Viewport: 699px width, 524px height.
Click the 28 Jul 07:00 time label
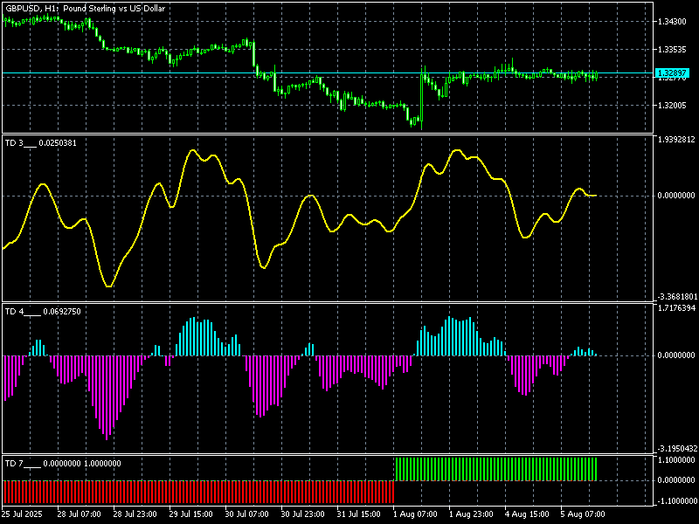click(79, 514)
